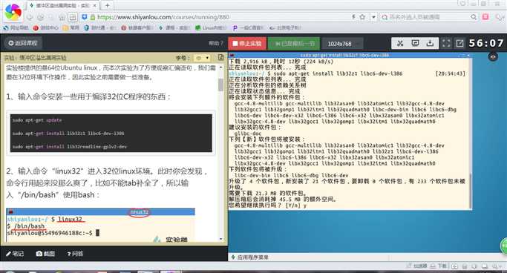Open the yellow folder bookmark 常用

71,27
